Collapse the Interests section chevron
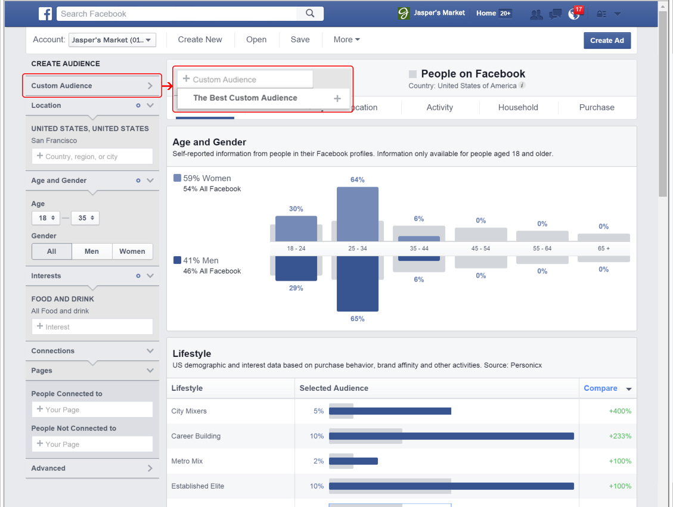673x507 pixels. tap(150, 276)
